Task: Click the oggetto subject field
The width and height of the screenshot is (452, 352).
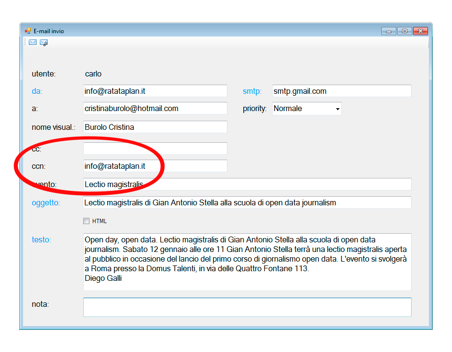Action: pyautogui.click(x=247, y=202)
